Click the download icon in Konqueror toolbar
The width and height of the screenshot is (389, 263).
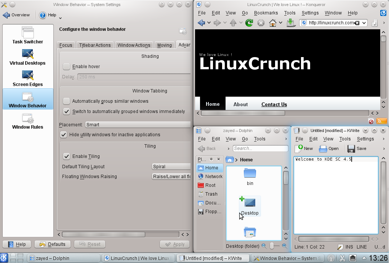[x=290, y=23]
